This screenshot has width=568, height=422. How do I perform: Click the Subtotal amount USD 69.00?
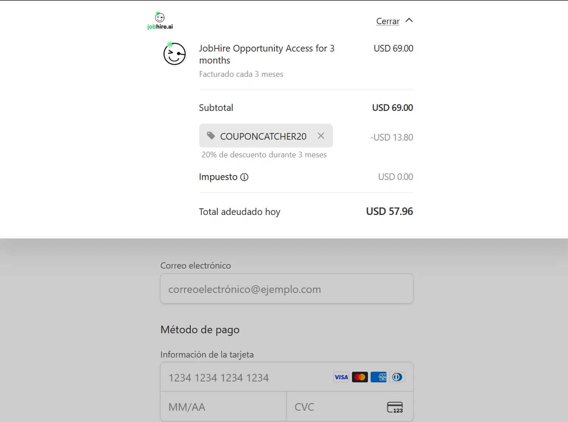pyautogui.click(x=392, y=108)
